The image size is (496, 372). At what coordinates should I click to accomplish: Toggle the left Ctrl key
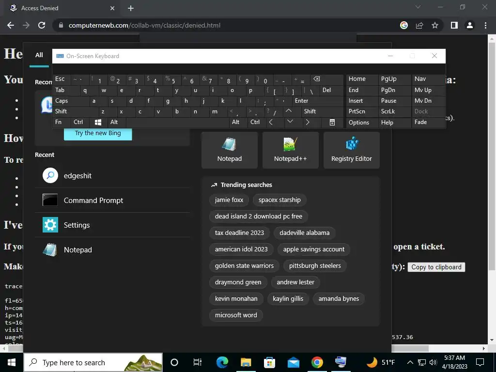(x=80, y=122)
